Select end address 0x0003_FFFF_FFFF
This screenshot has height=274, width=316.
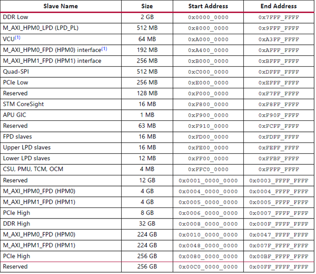coord(279,181)
